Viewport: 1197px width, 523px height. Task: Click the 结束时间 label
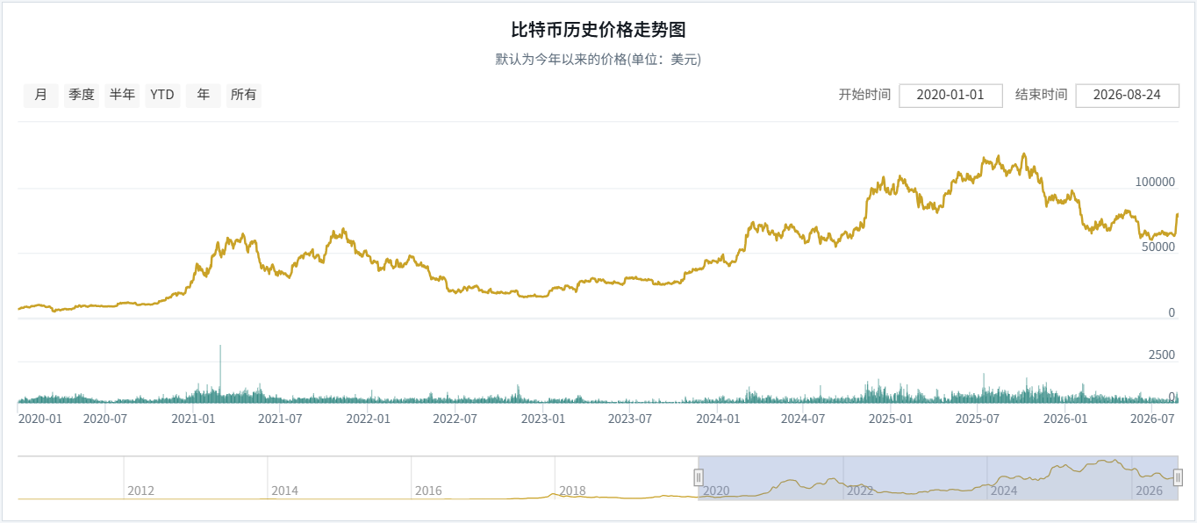pyautogui.click(x=1042, y=95)
